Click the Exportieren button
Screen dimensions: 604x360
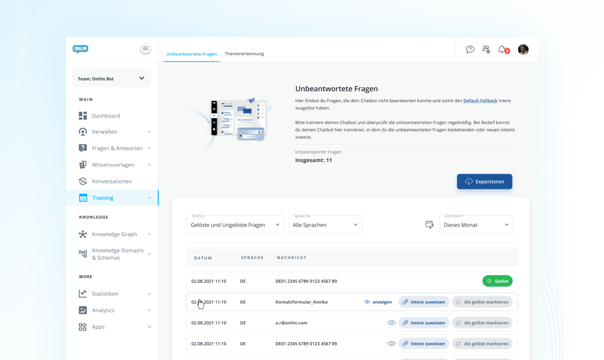point(485,181)
